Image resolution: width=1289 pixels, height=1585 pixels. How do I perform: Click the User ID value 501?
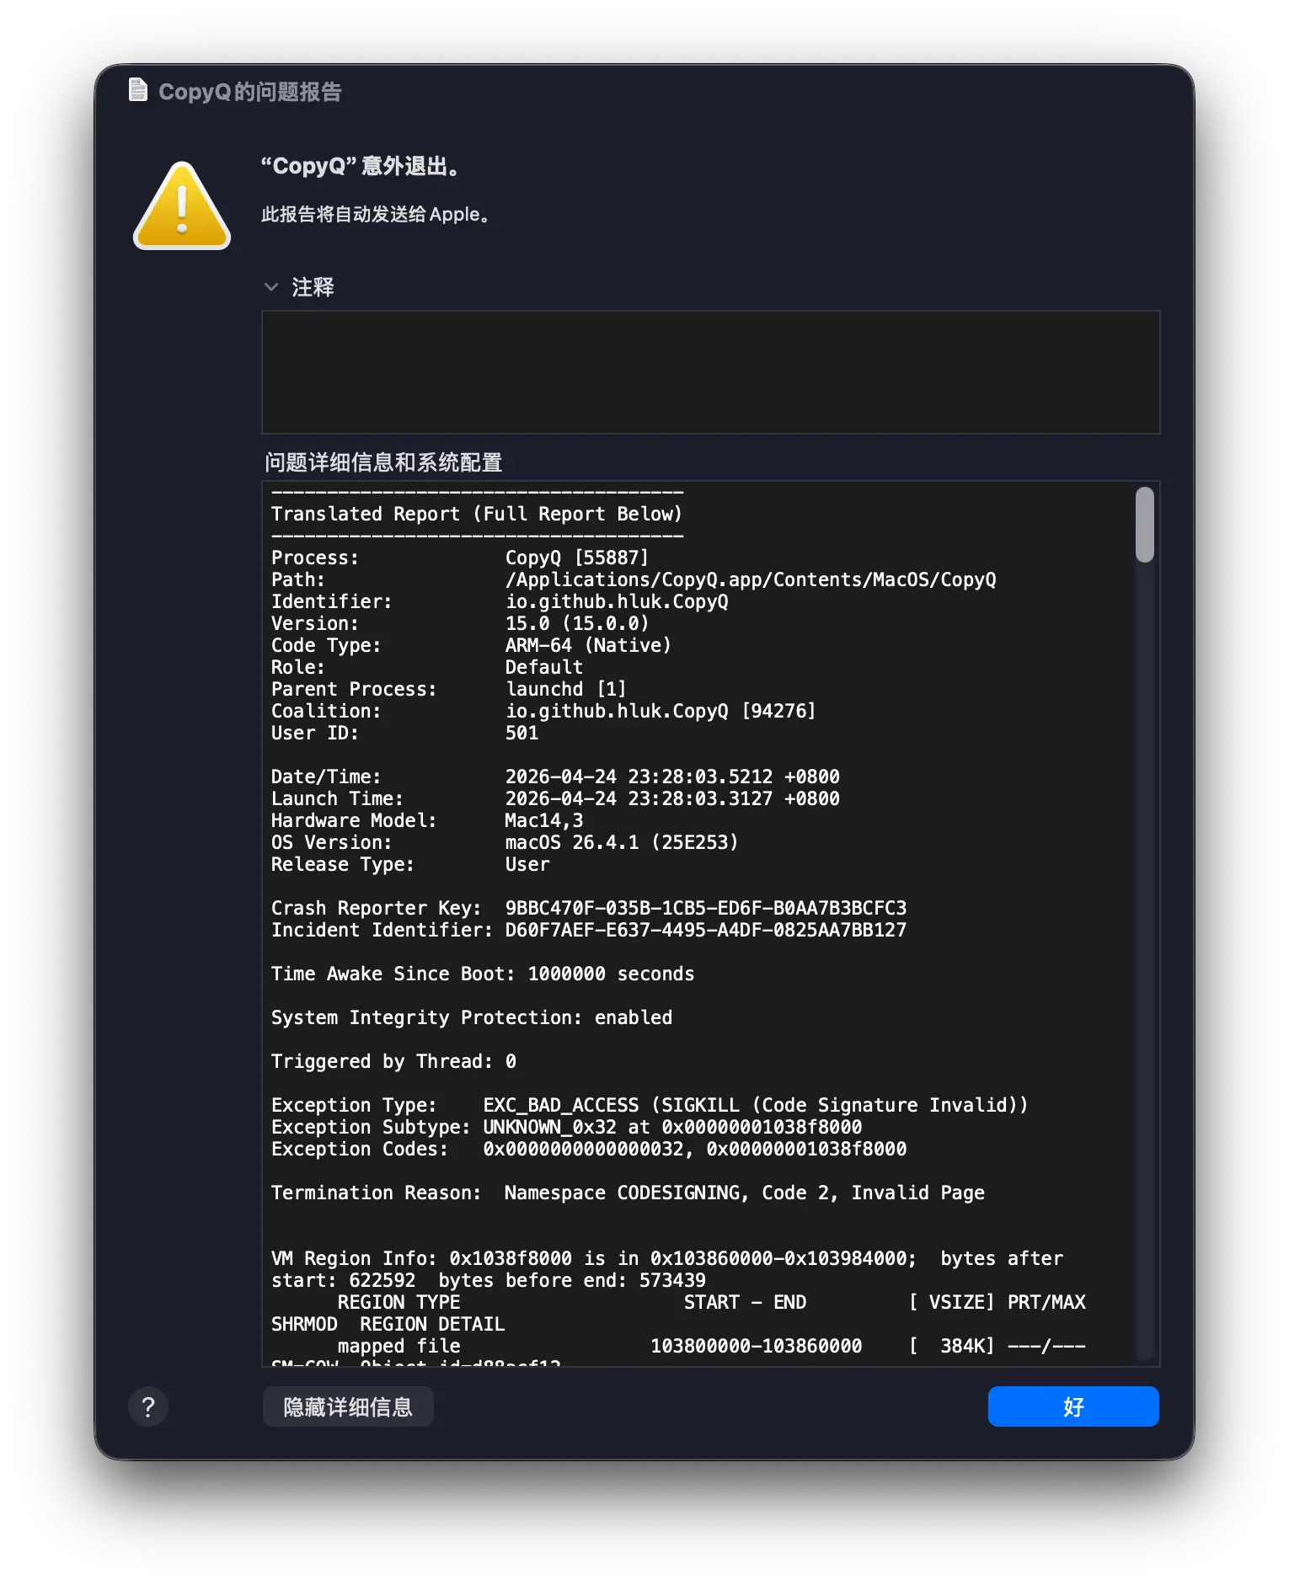pyautogui.click(x=521, y=733)
